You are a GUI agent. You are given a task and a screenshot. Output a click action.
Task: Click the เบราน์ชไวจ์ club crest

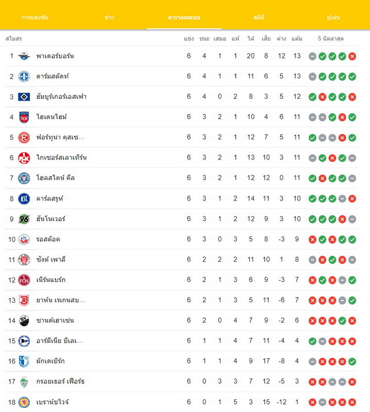[24, 402]
